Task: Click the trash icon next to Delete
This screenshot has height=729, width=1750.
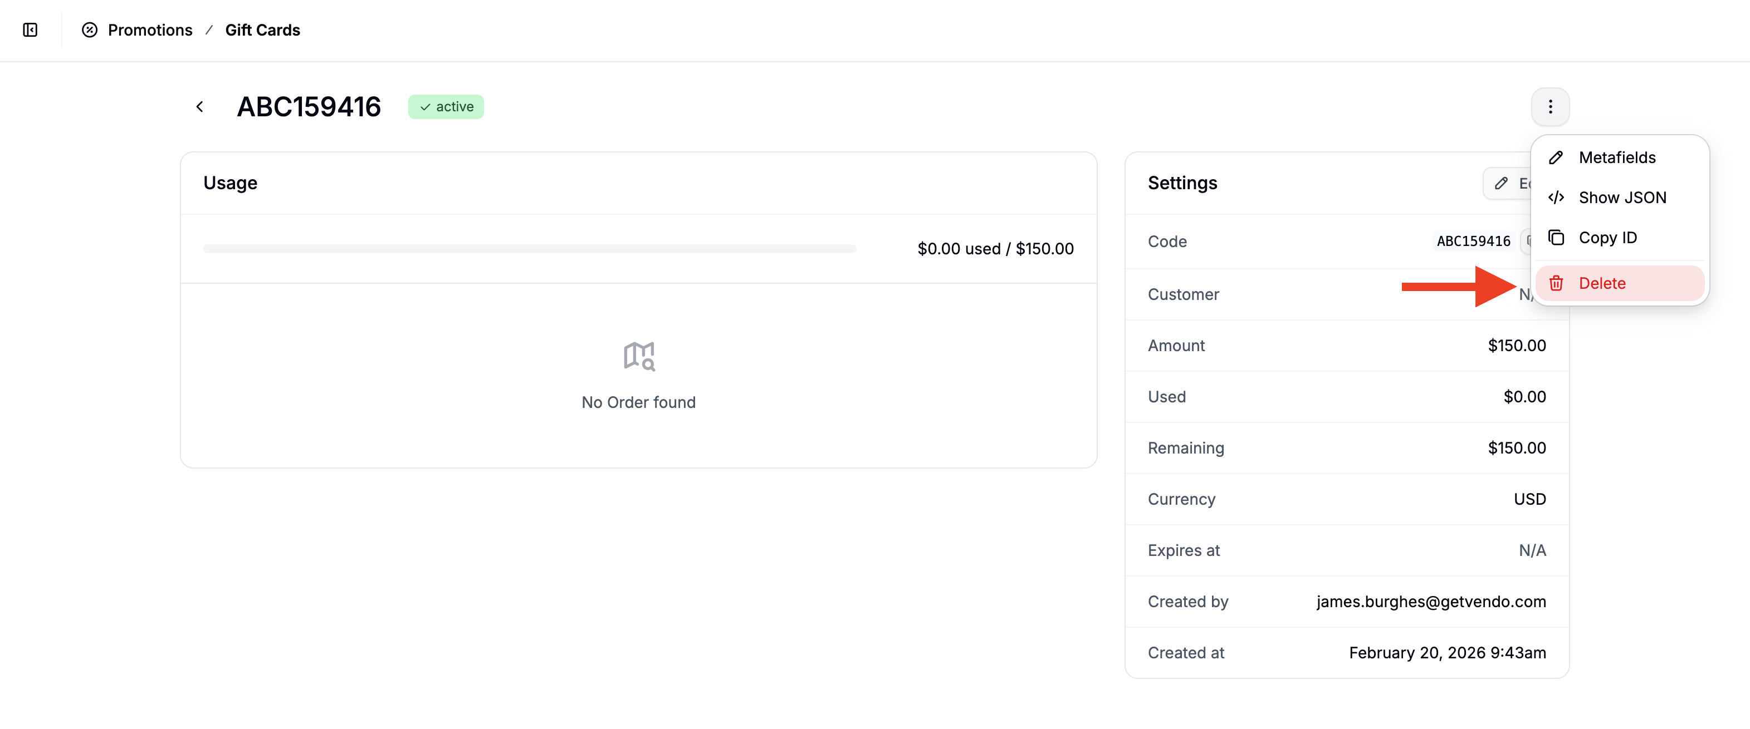Action: pyautogui.click(x=1556, y=283)
